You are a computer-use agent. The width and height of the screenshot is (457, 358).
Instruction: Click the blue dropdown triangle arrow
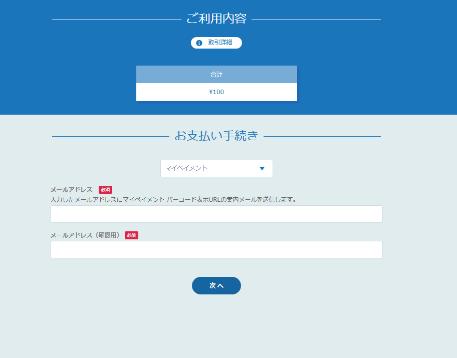(x=262, y=169)
